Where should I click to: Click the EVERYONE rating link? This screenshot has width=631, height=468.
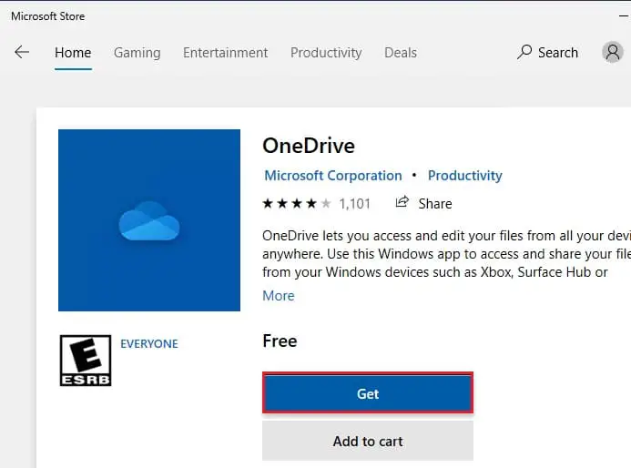149,343
